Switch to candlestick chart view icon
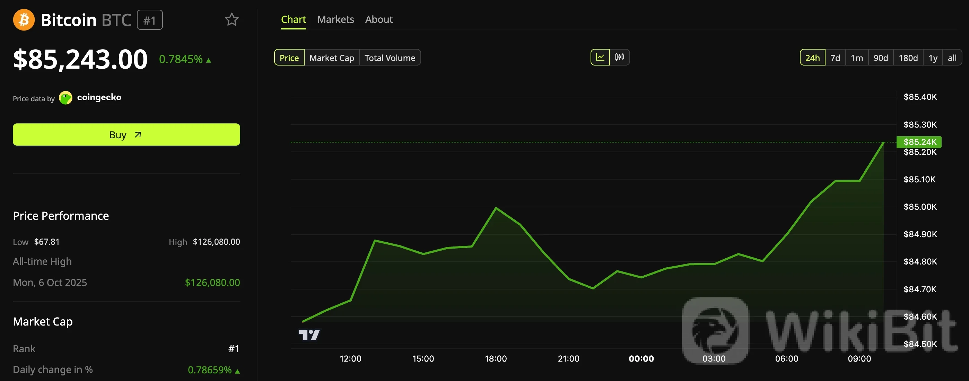The width and height of the screenshot is (969, 381). (x=620, y=57)
